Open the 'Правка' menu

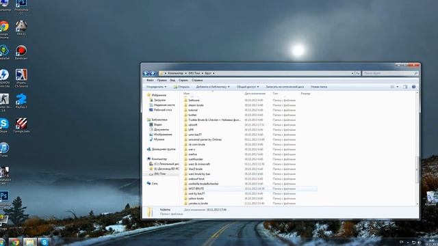162,80
